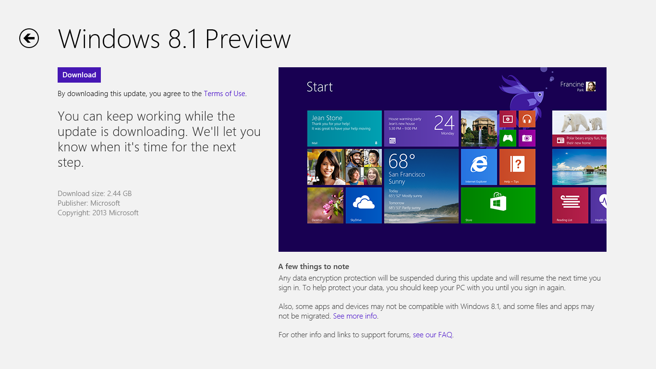Screen dimensions: 656x369
Task: Click the Weather tile showing 68° San Francisco
Action: [421, 186]
